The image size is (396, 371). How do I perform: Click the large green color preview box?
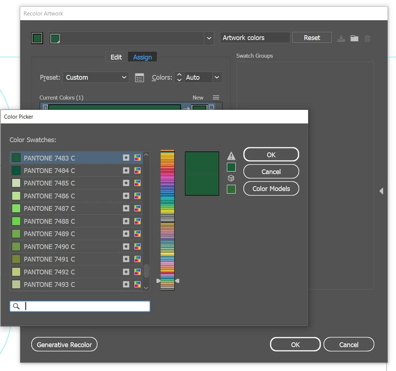[202, 173]
